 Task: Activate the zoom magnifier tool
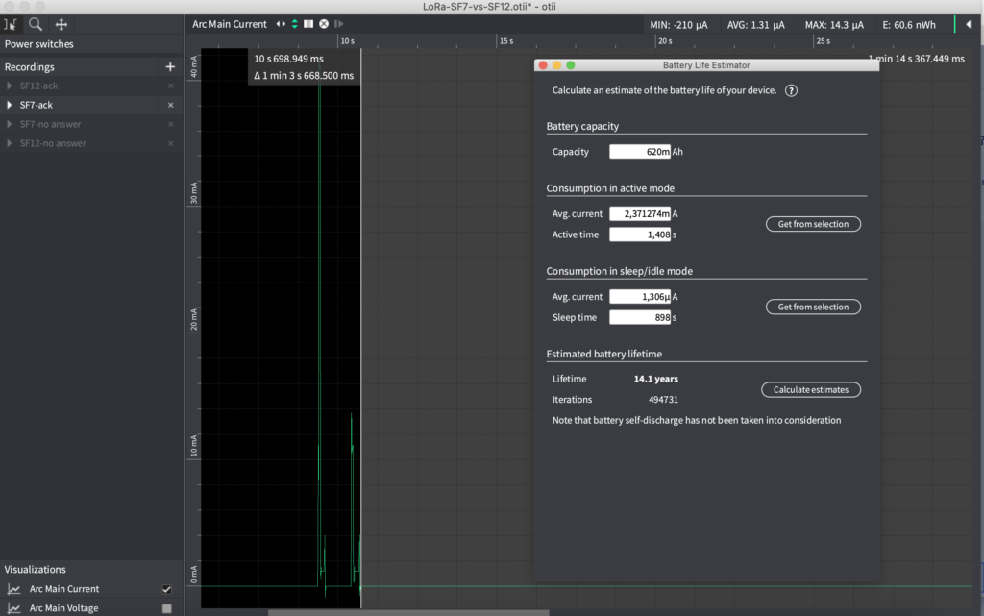36,24
